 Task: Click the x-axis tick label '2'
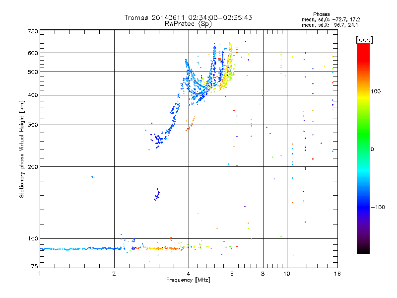pos(114,274)
